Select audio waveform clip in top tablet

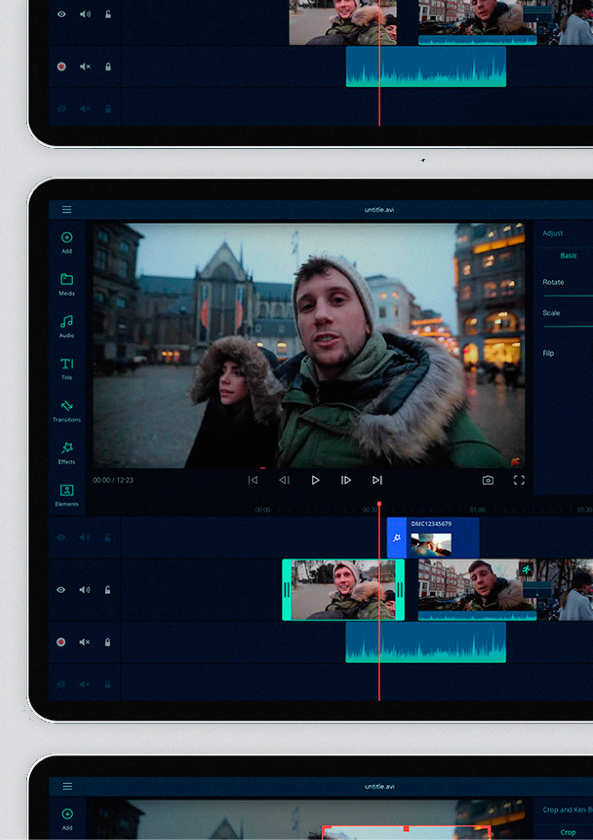pyautogui.click(x=426, y=67)
